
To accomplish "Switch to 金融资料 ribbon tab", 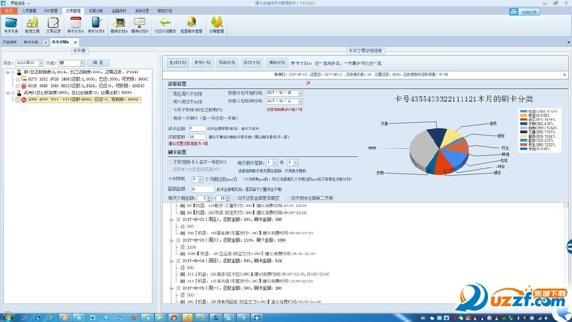I will point(119,11).
